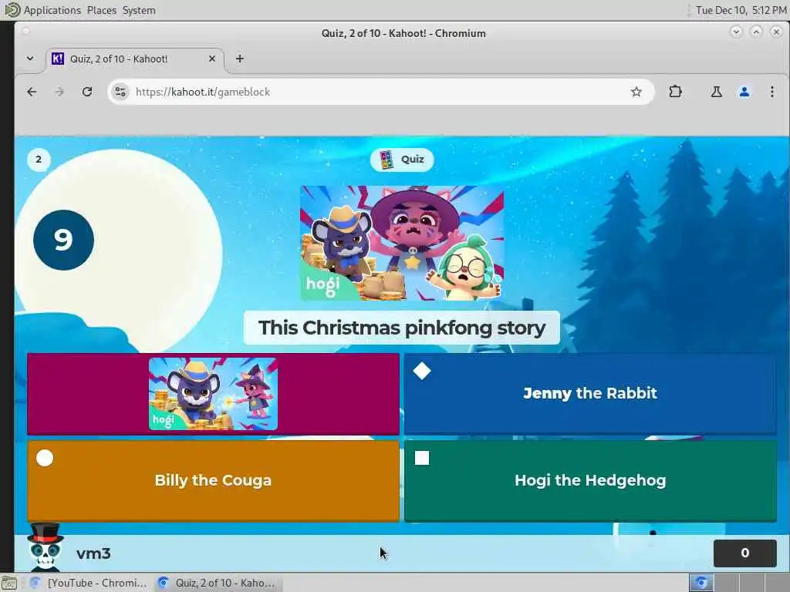Click the question number 2 badge
The height and width of the screenshot is (592, 790).
[39, 160]
